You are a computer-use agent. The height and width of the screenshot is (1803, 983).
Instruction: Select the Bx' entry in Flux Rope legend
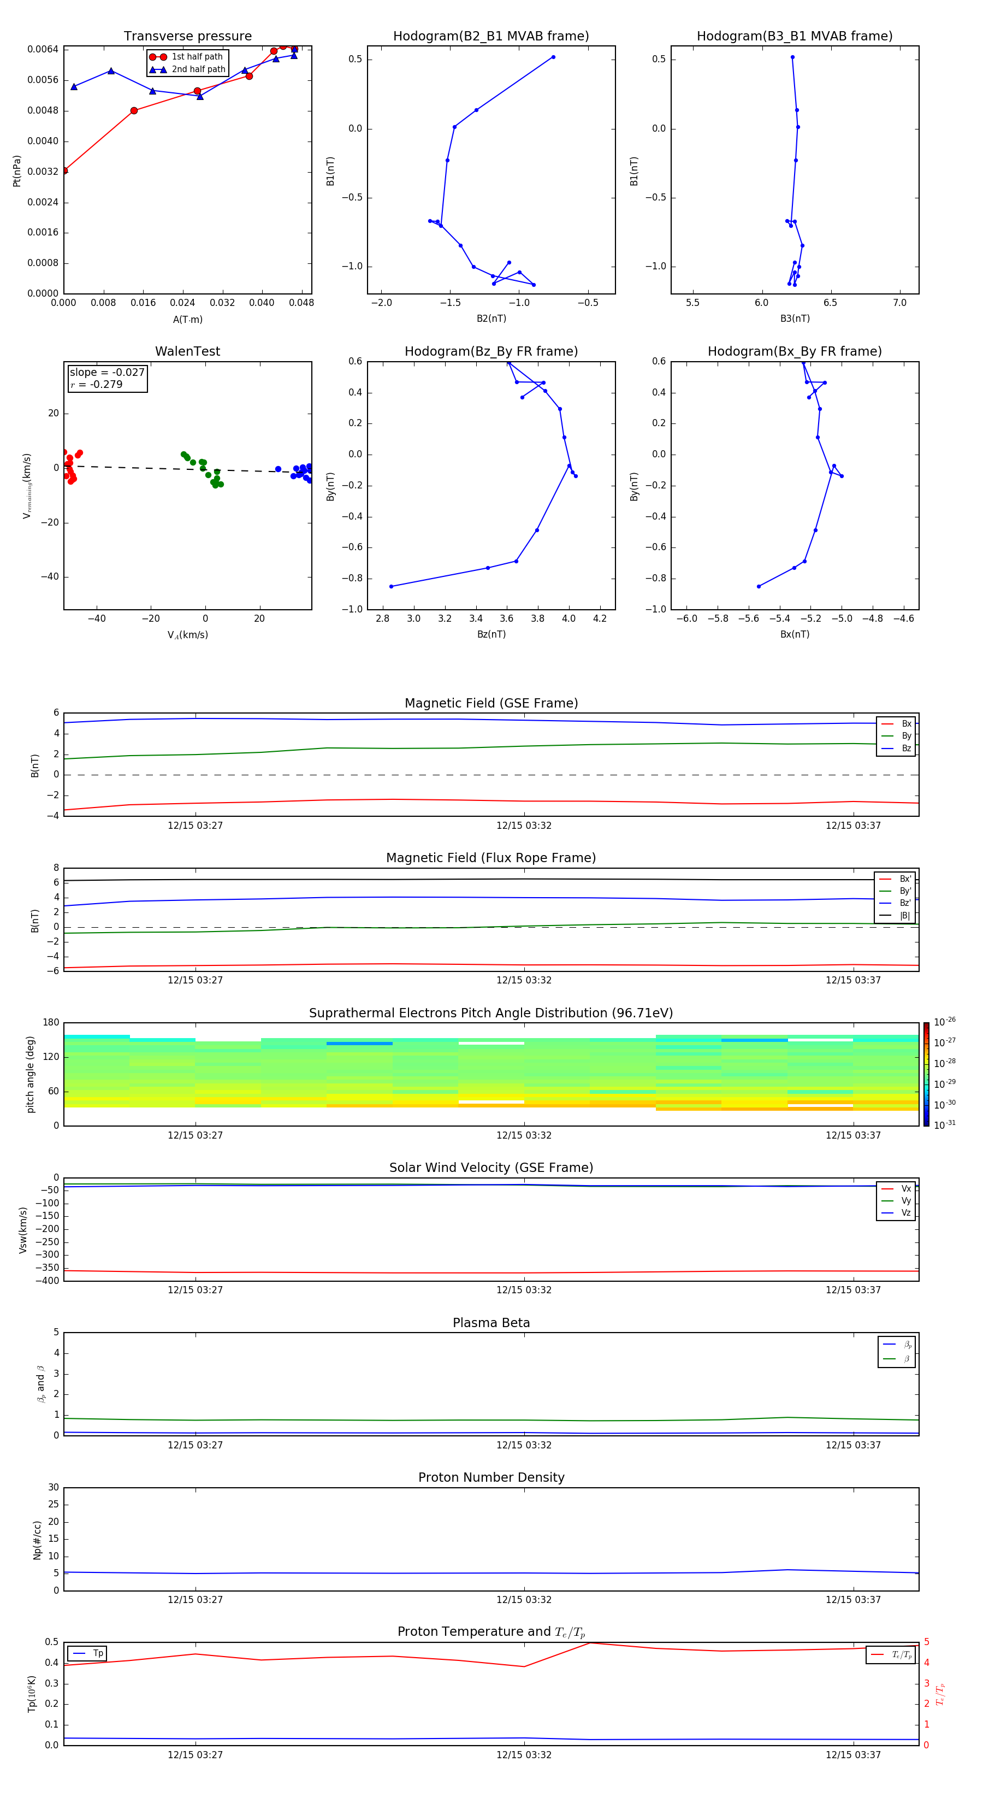(895, 879)
